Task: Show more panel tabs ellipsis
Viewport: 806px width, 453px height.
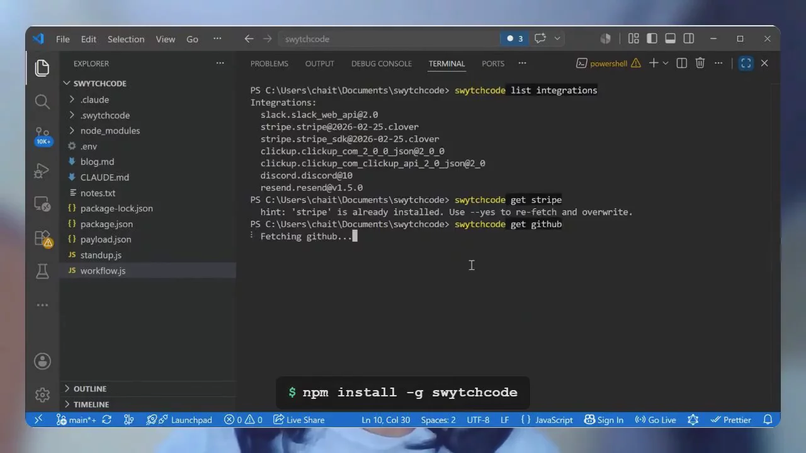Action: coord(522,64)
